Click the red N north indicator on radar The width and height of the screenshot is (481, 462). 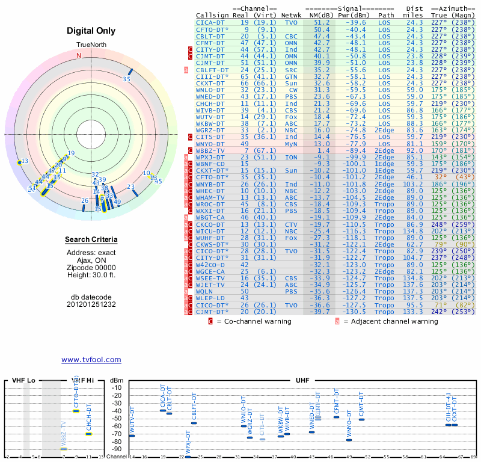[78, 55]
